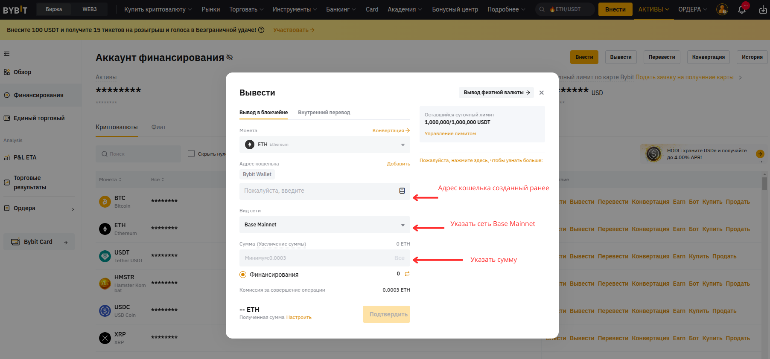Click the Bybit Wallet tag
Image resolution: width=770 pixels, height=359 pixels.
(x=257, y=174)
